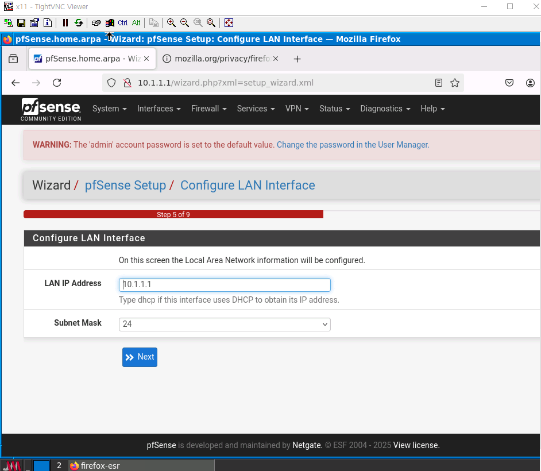
Task: Click Save to Pocket icon
Action: click(509, 83)
